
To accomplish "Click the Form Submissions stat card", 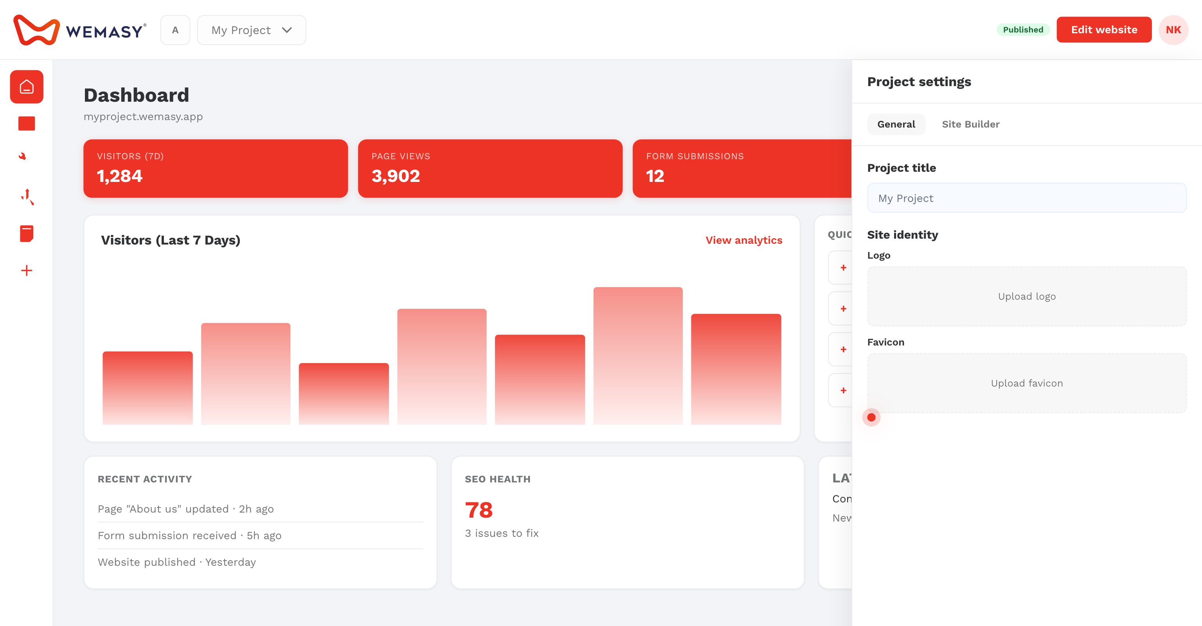I will pyautogui.click(x=742, y=168).
